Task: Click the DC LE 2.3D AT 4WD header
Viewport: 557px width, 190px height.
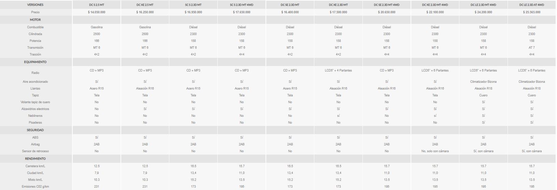Action: [x=532, y=5]
